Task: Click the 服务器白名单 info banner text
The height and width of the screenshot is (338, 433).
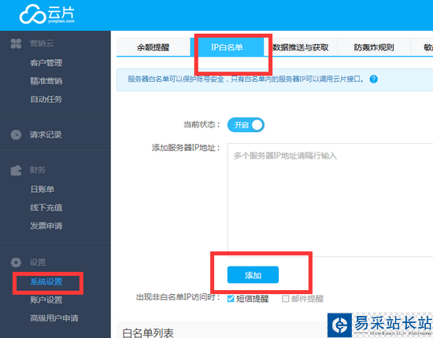Action: point(246,79)
